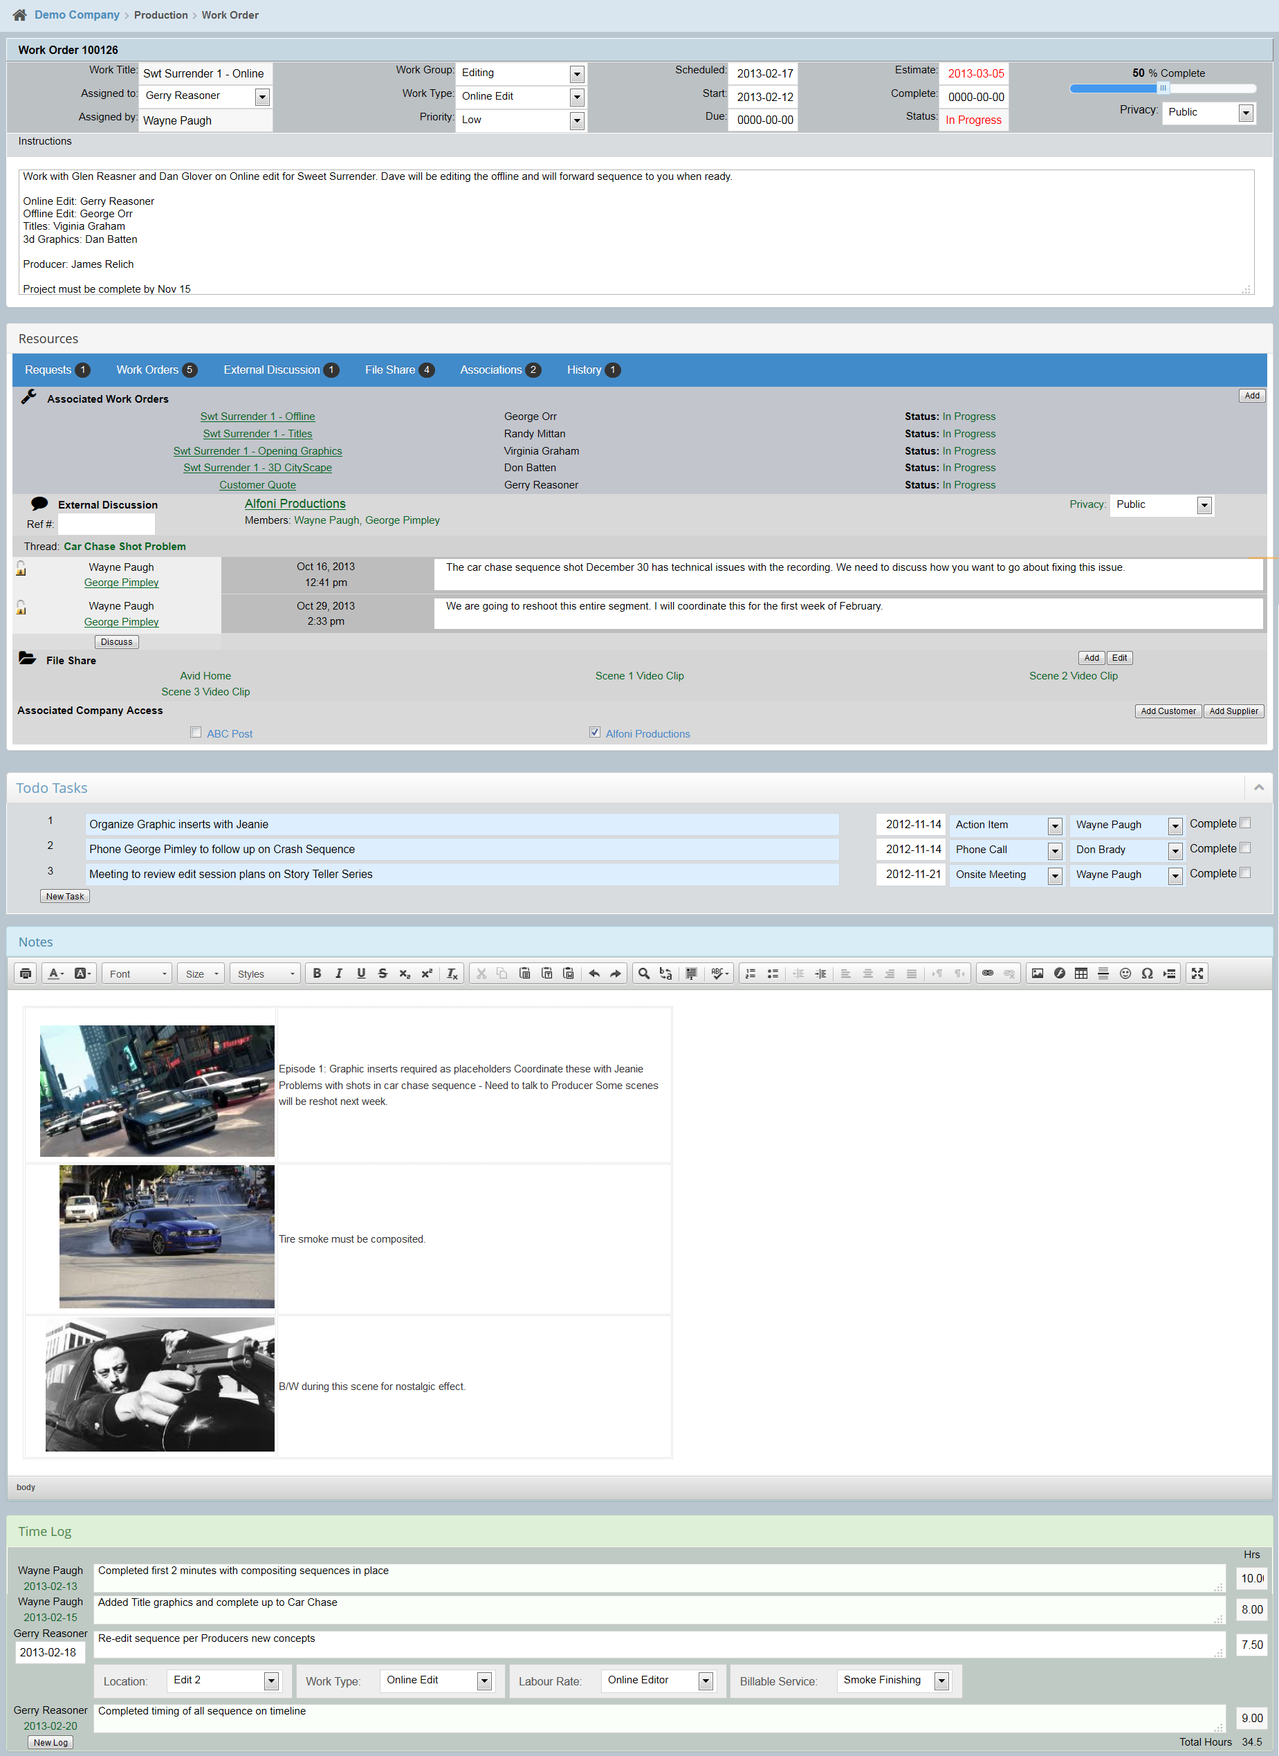Insert a horizontal line
1279x1756 pixels.
tap(1103, 973)
